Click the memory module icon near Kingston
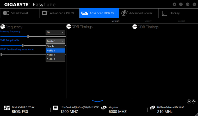Screen dimensions: 198x116 click(104, 108)
